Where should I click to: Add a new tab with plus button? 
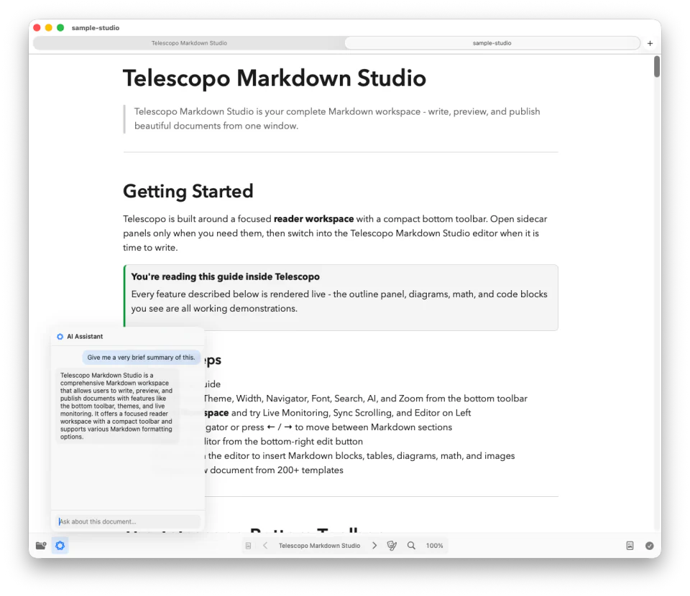click(x=650, y=43)
